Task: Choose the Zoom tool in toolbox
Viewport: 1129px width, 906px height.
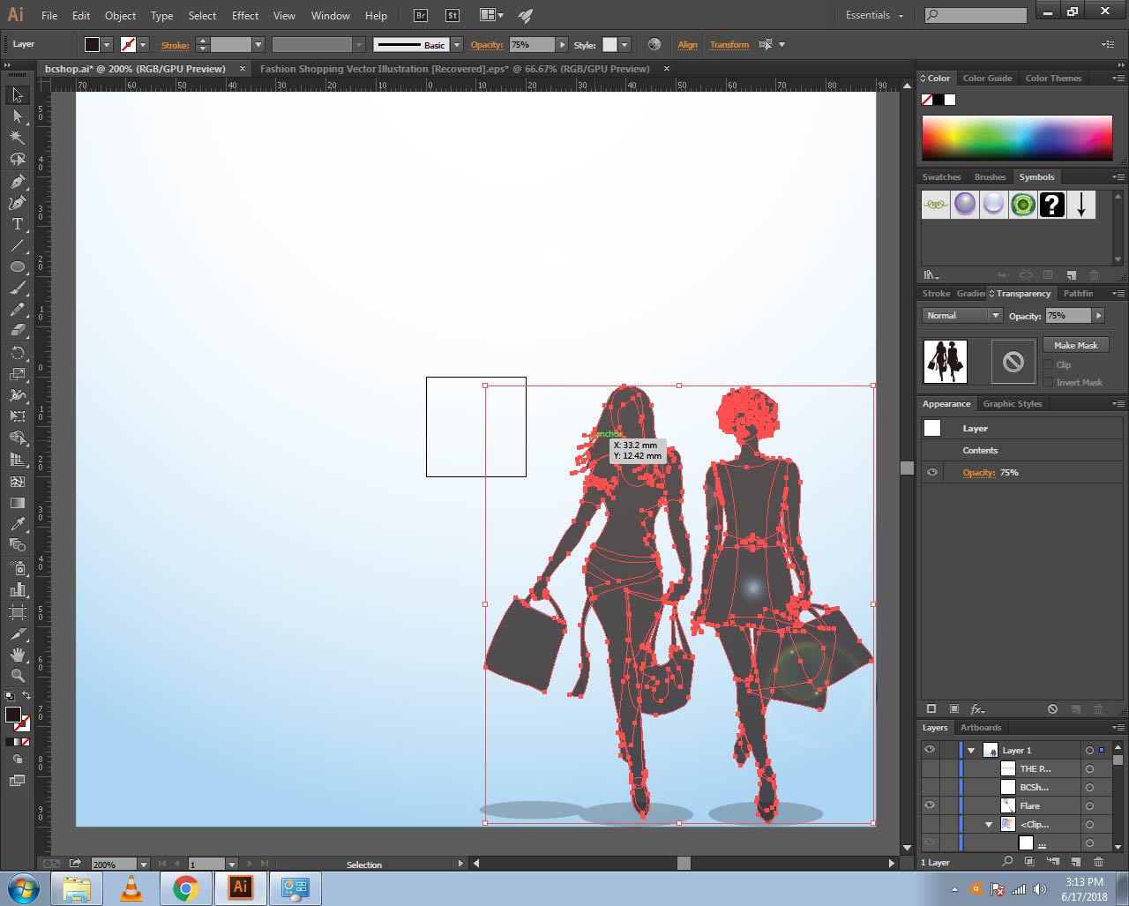Action: (17, 676)
